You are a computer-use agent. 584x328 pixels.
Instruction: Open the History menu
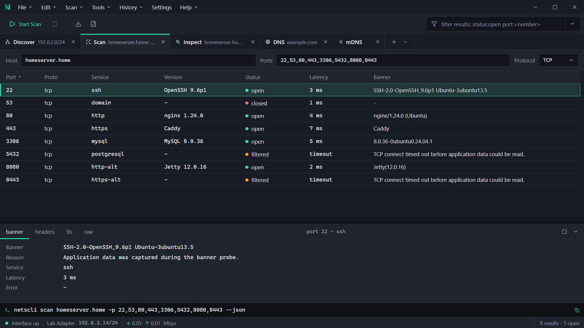[131, 7]
